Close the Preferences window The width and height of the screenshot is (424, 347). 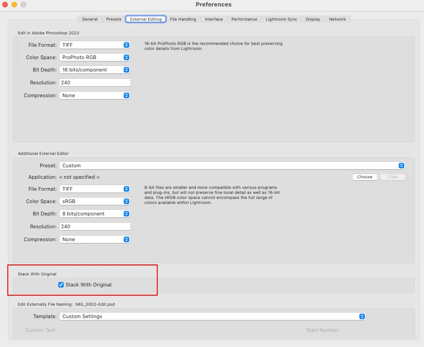click(x=5, y=4)
